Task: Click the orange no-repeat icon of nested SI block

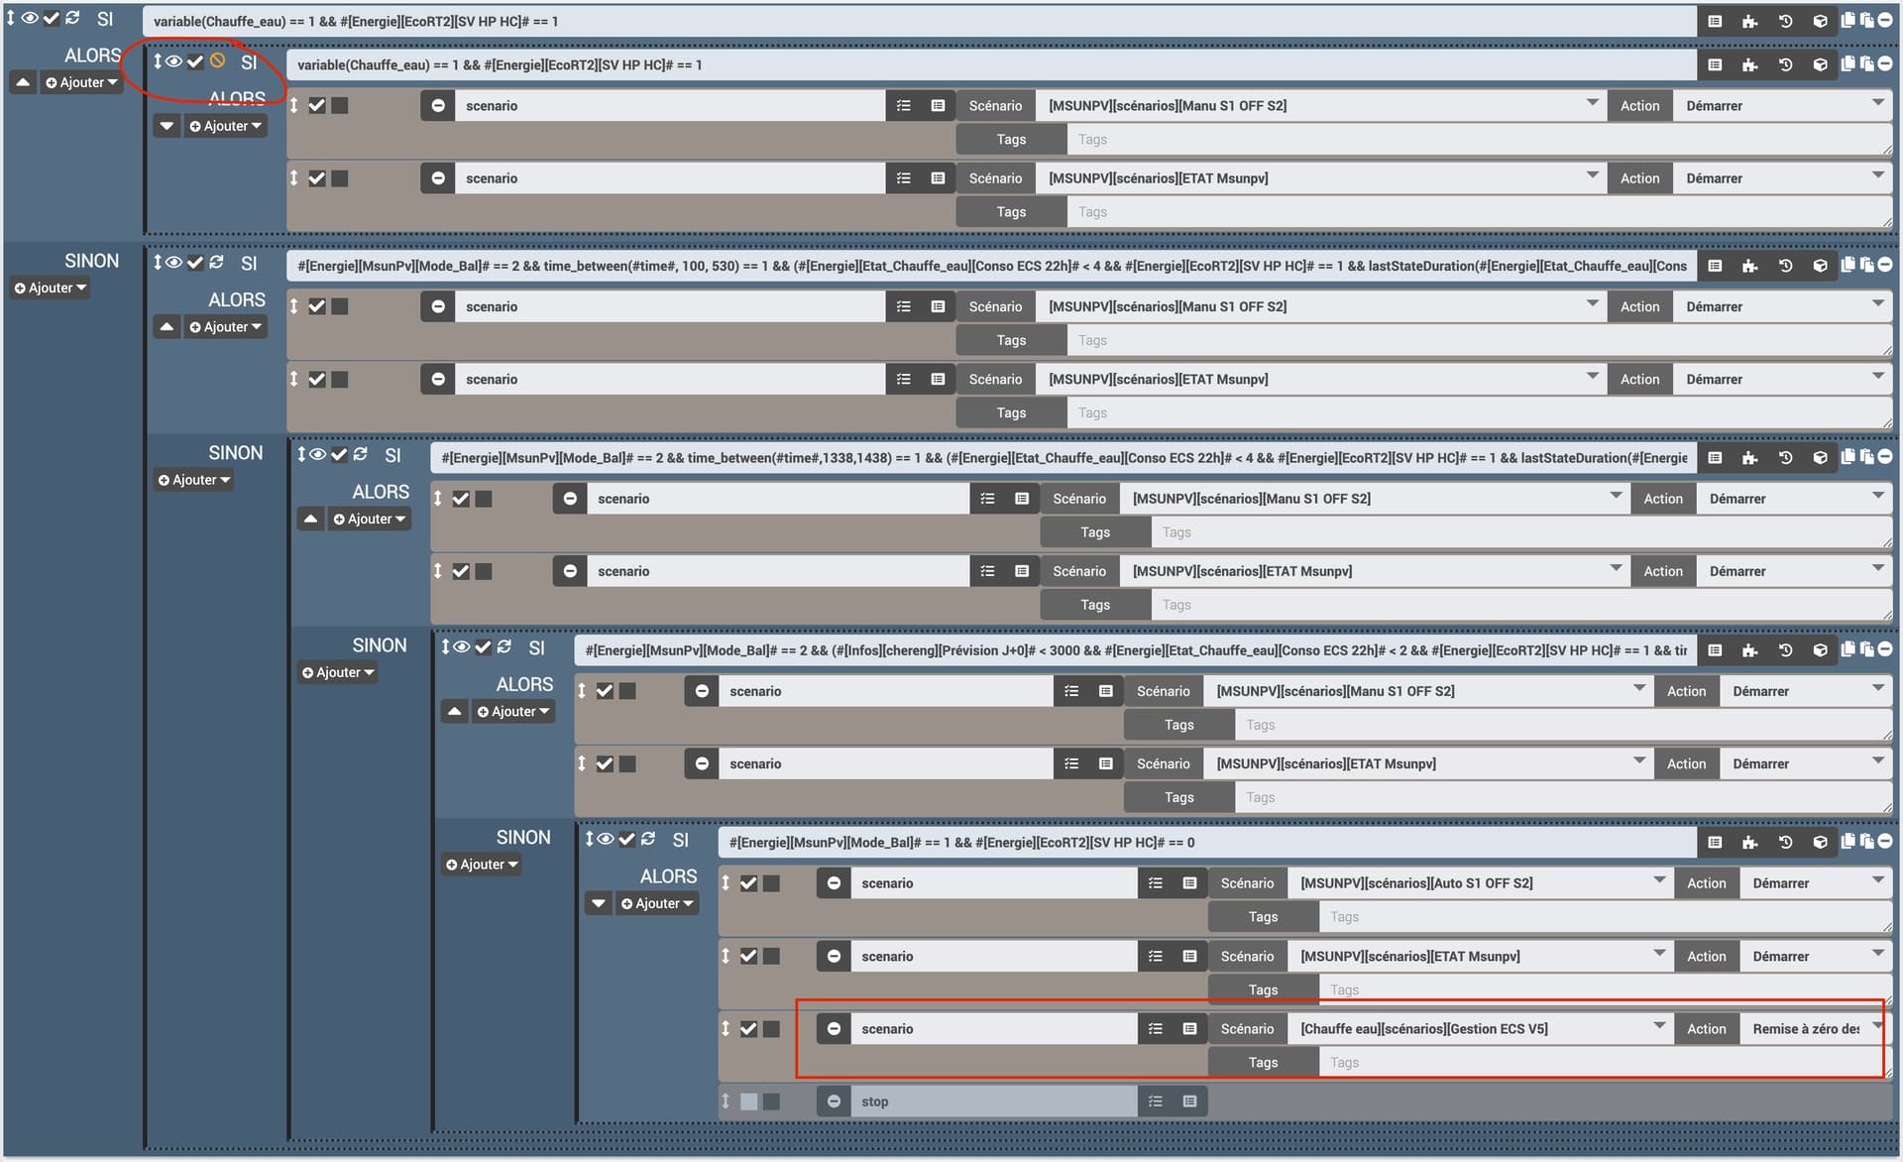Action: (x=217, y=61)
